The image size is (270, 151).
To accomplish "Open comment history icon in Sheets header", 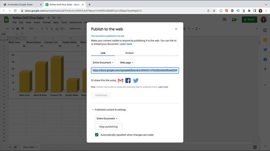I will (224, 19).
